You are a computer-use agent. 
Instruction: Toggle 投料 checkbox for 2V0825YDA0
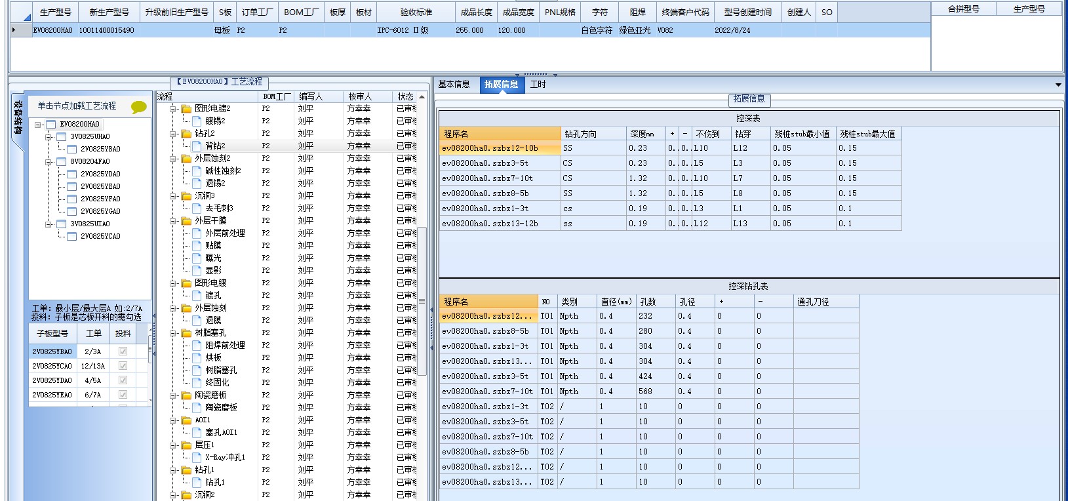pyautogui.click(x=123, y=380)
